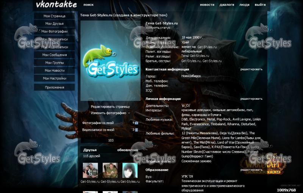Open second friend avatar thumbnail

click(110, 170)
